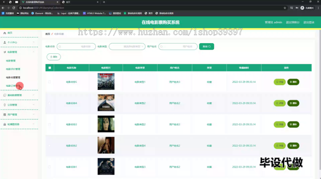Check the row checkbox for 电影名称3
The width and height of the screenshot is (321, 179).
coord(49,125)
